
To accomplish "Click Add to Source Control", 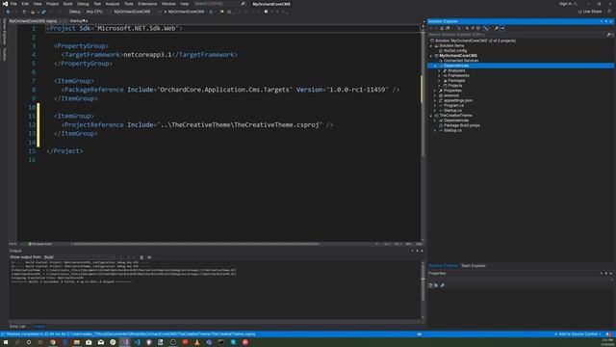I will click(577, 334).
